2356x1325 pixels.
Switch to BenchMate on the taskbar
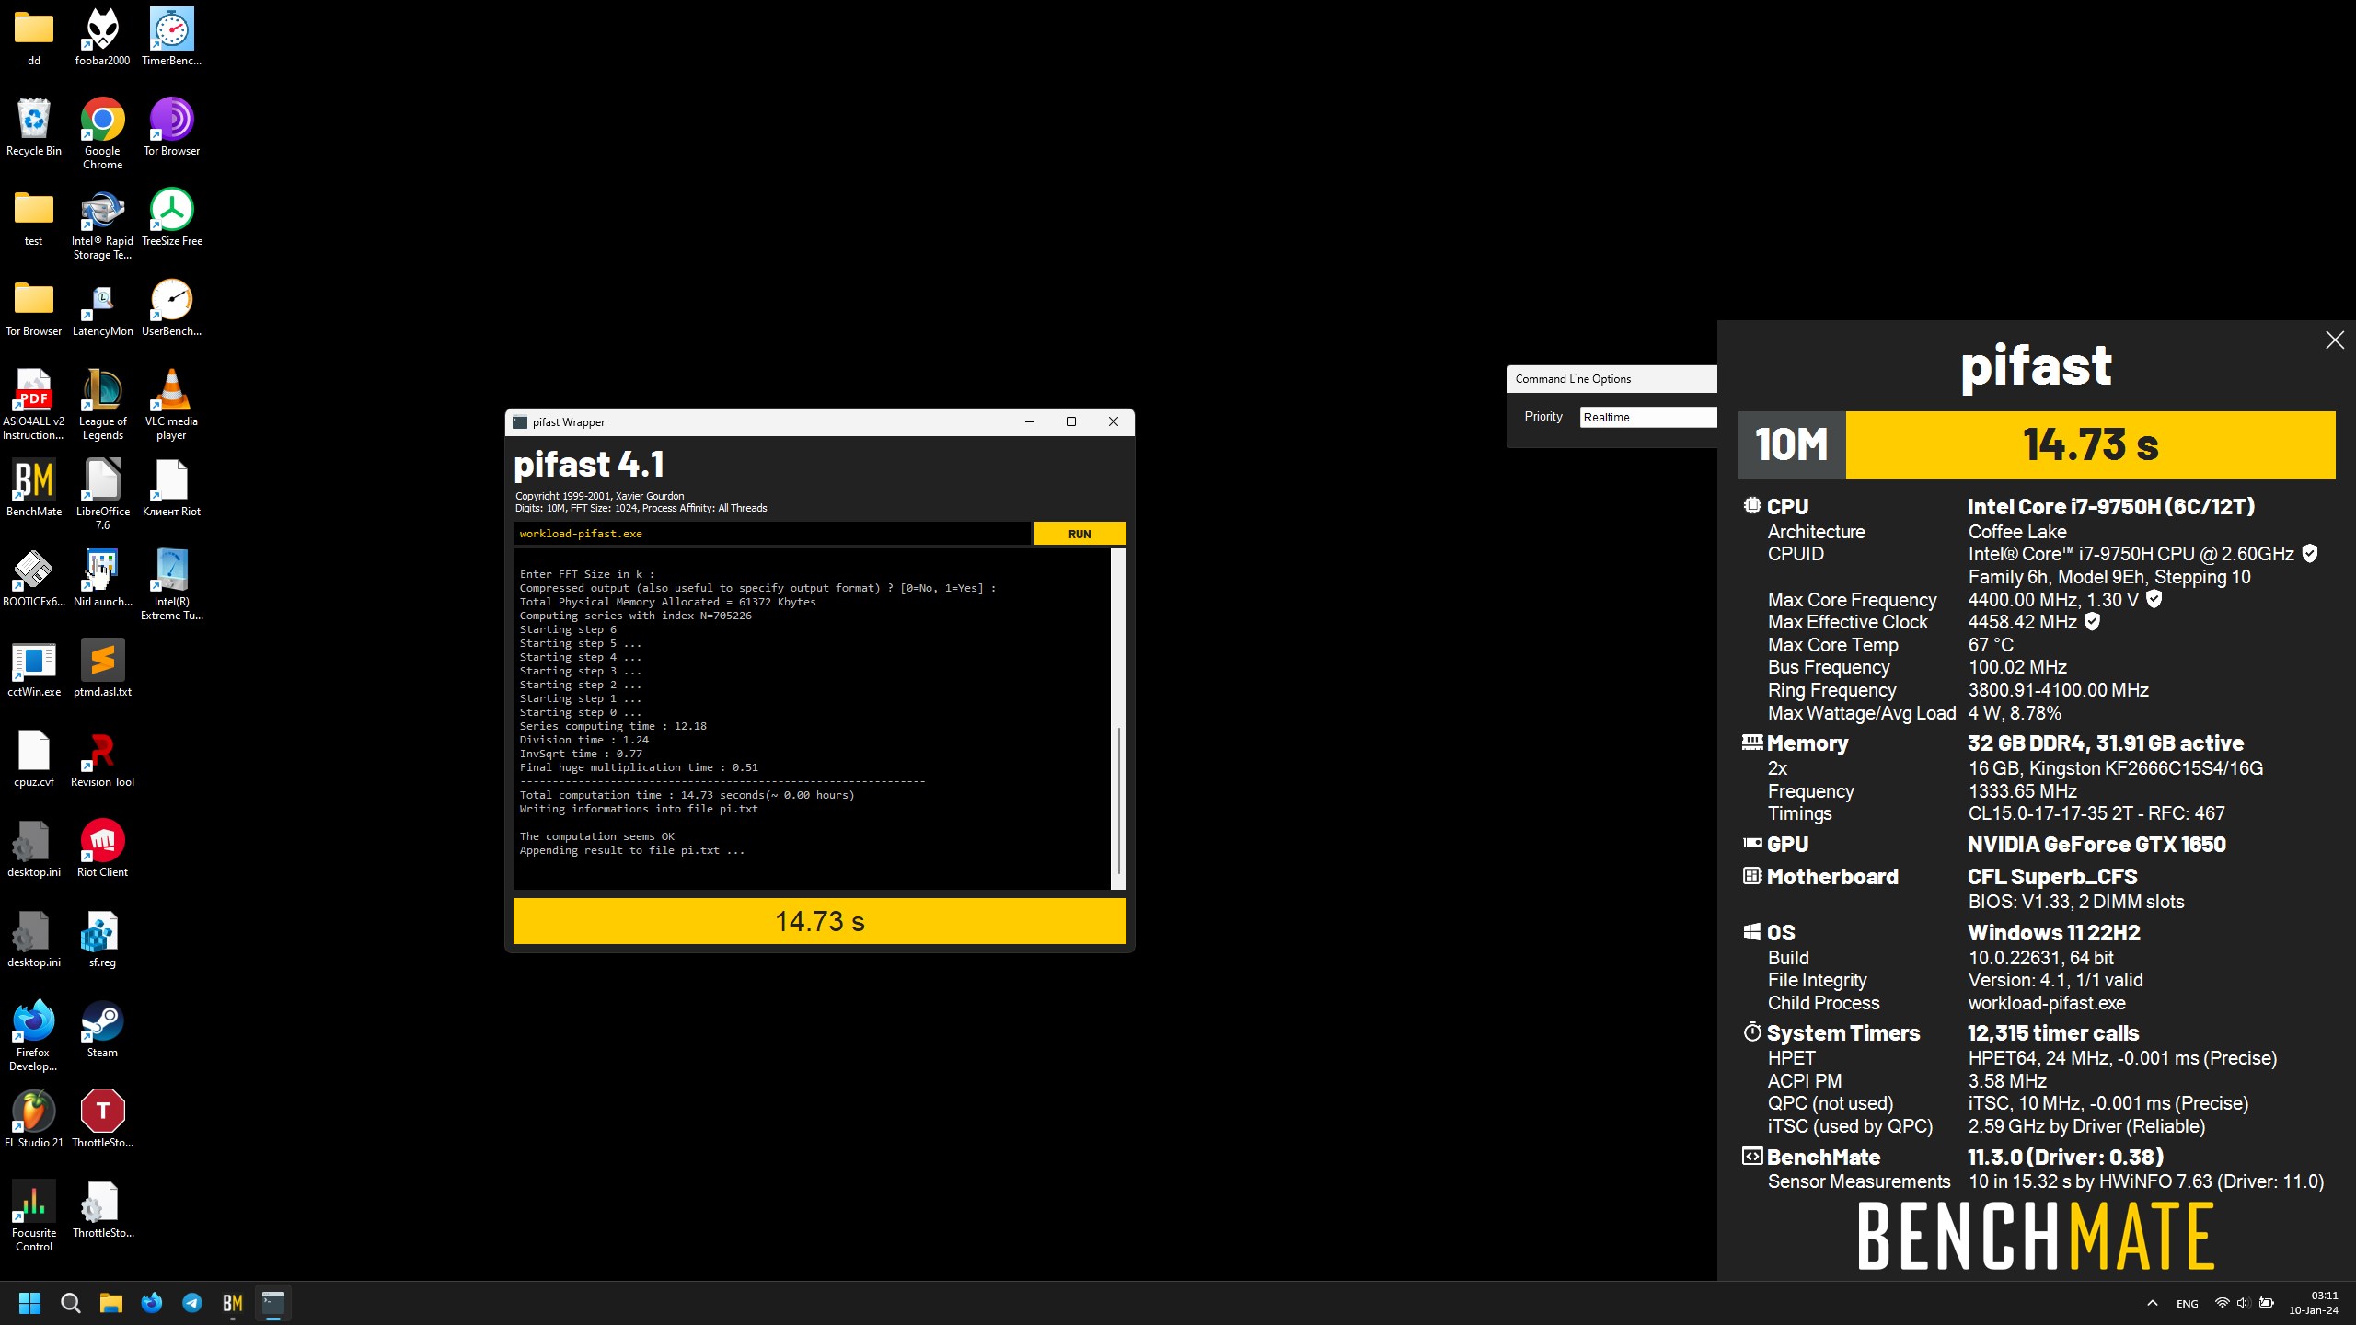(233, 1303)
